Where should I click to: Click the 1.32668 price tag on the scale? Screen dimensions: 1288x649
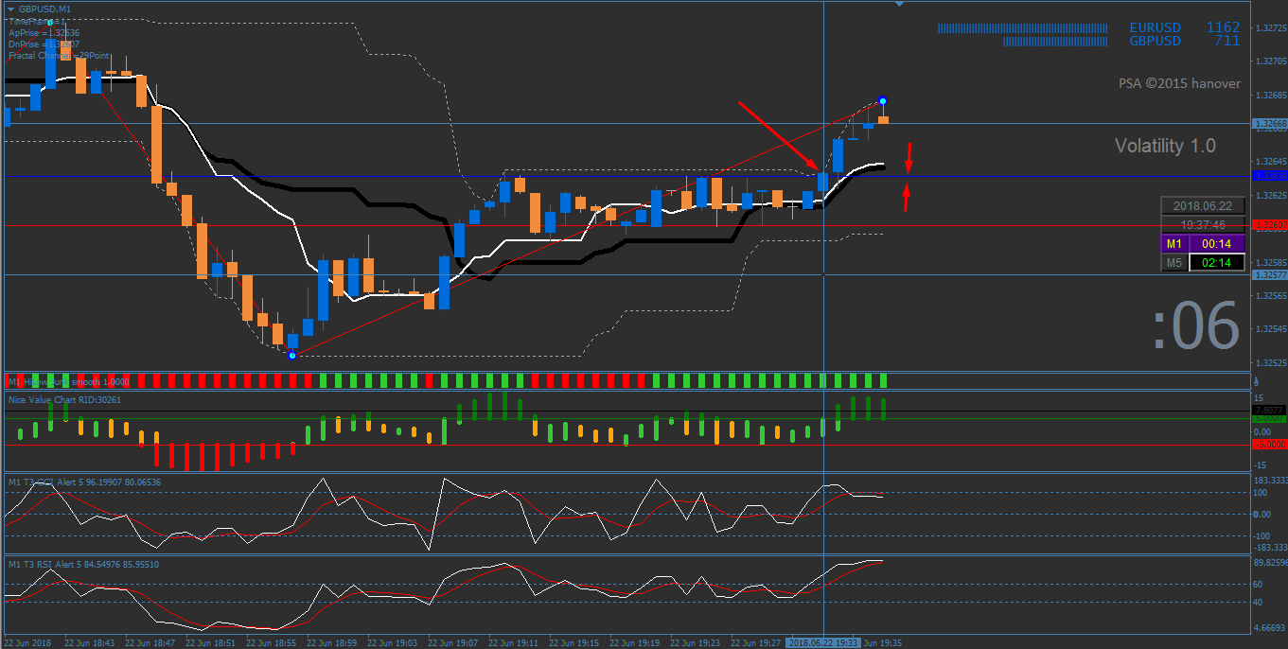click(1269, 124)
